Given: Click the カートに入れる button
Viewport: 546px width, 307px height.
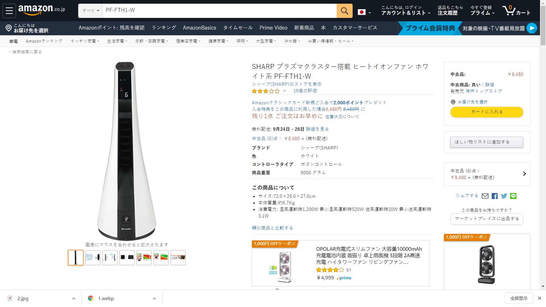Looking at the screenshot, I should [486, 112].
